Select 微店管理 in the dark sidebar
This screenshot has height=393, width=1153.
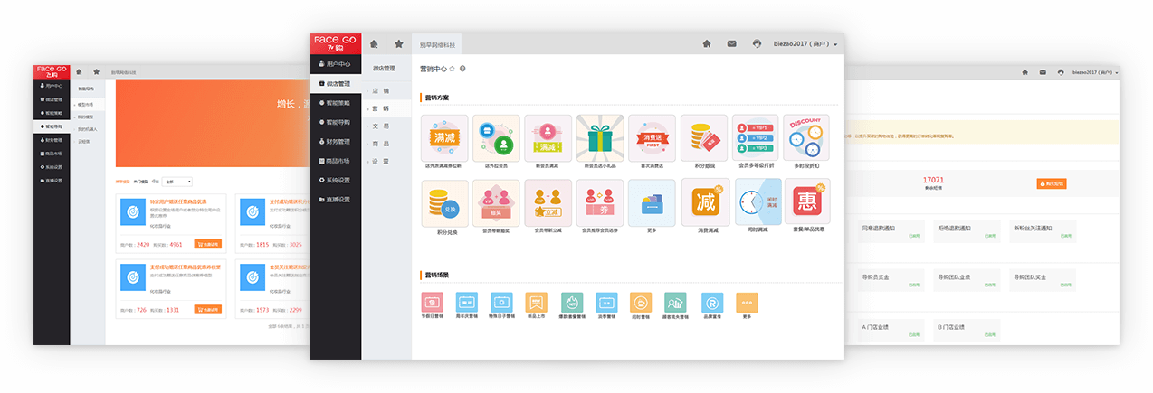337,83
